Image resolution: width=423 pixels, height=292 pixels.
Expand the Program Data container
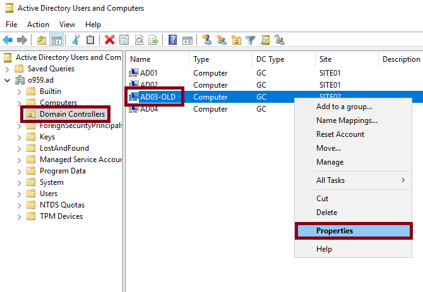point(19,172)
